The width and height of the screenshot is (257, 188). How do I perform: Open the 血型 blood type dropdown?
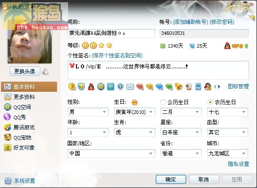(x=227, y=132)
